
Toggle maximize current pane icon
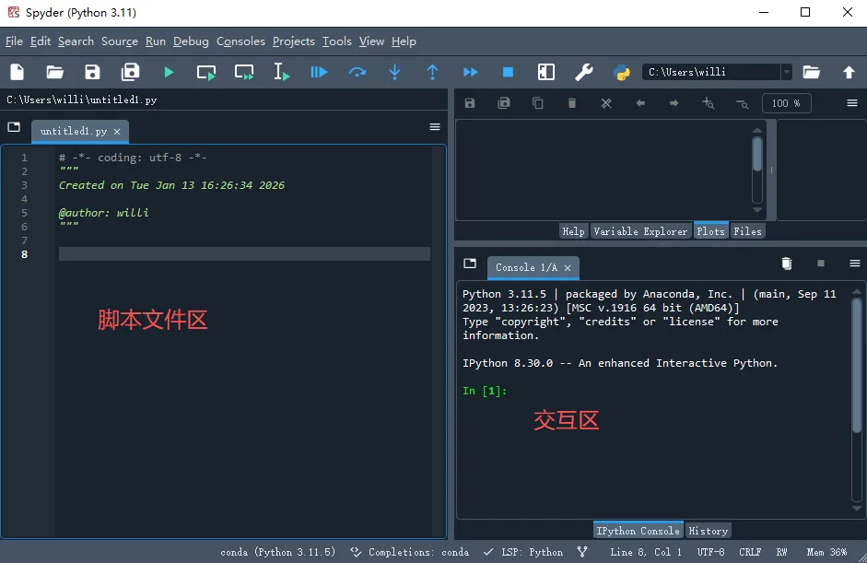pyautogui.click(x=545, y=72)
